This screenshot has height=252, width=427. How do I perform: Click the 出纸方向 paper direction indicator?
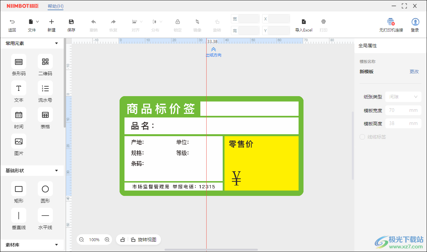[213, 52]
